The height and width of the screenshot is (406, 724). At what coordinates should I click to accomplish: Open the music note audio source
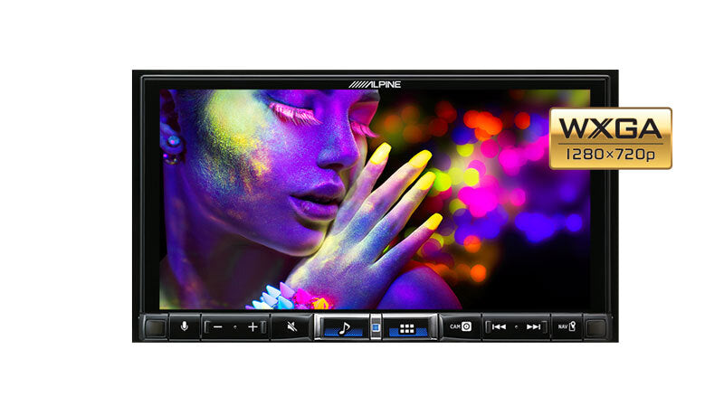[343, 327]
